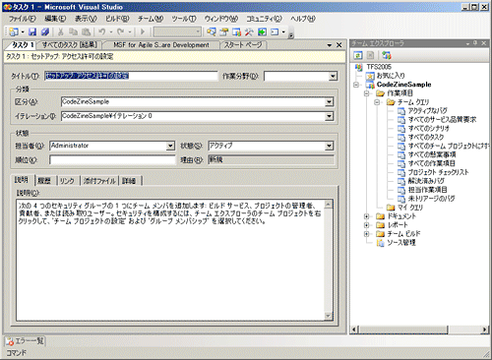Image resolution: width=492 pixels, height=360 pixels.
Task: Open the ツール(T) menu
Action: (x=184, y=19)
